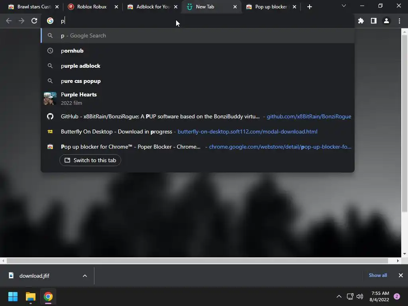Click the download.jfif file item
This screenshot has width=408, height=306.
(34, 276)
